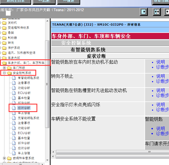Open first 基本检查 page

tap(24, 98)
